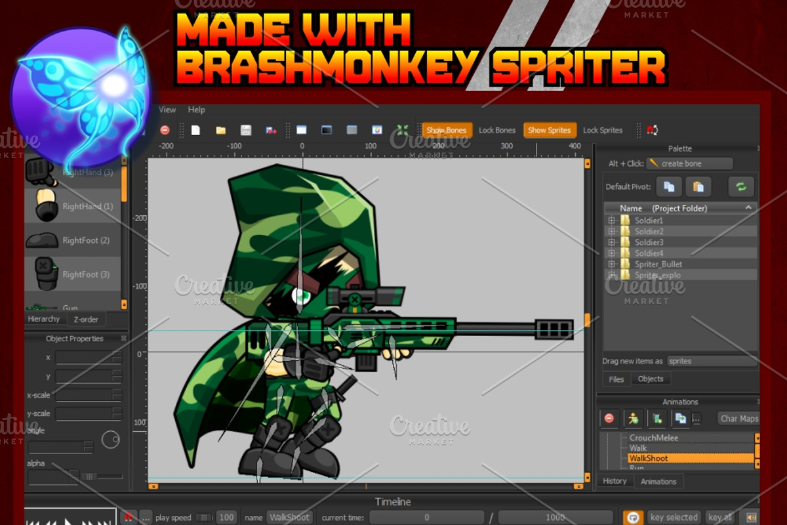Switch to the Animations tab
The height and width of the screenshot is (525, 787).
[658, 482]
